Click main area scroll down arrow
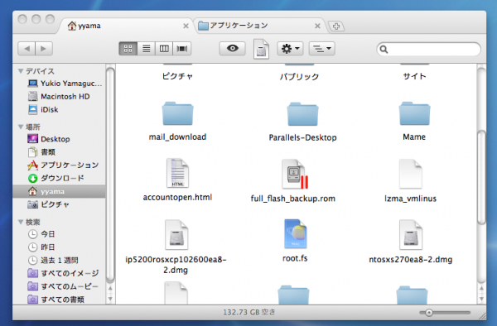This screenshot has height=326, width=497. (x=481, y=299)
